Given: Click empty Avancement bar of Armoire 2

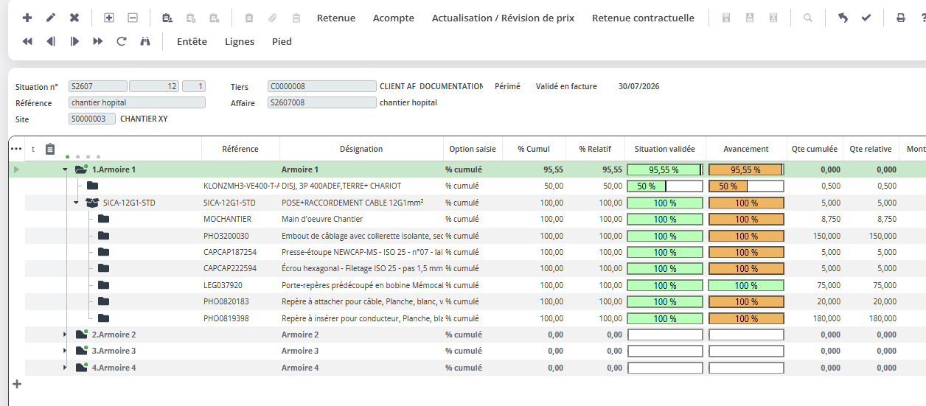Looking at the screenshot, I should tap(746, 335).
